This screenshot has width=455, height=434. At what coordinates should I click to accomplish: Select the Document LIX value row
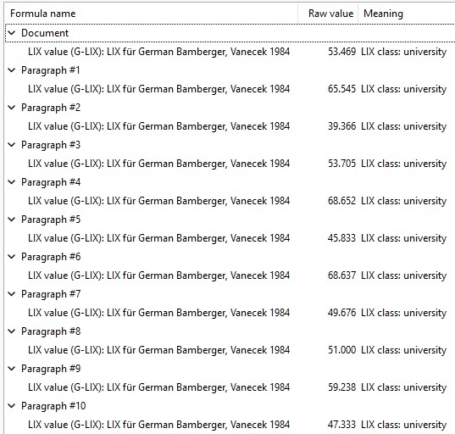230,52
